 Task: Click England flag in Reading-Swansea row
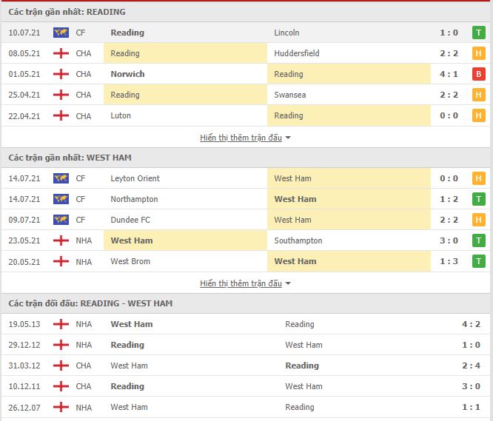pyautogui.click(x=61, y=95)
